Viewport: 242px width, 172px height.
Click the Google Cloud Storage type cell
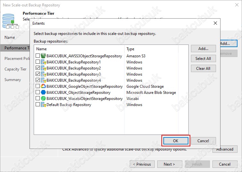point(145,86)
